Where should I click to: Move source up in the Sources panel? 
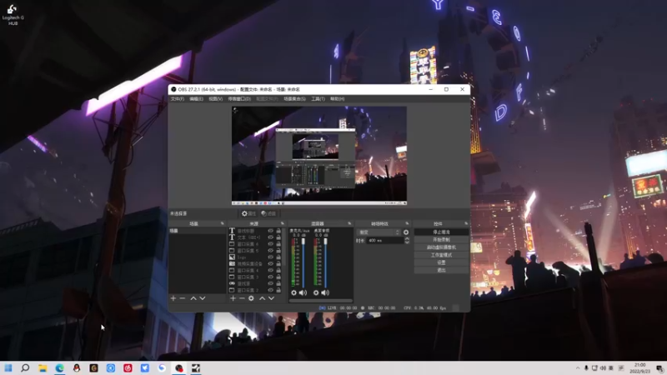pyautogui.click(x=262, y=298)
